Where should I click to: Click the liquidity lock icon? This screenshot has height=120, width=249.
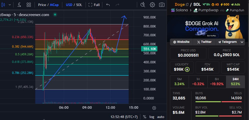pos(187,69)
